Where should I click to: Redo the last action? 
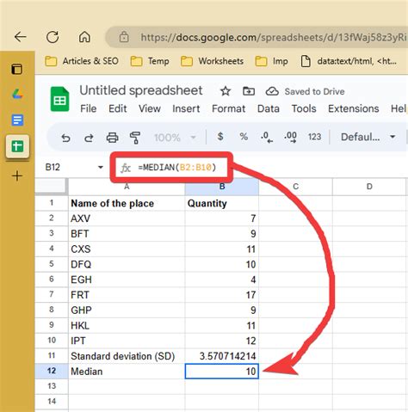pyautogui.click(x=89, y=138)
